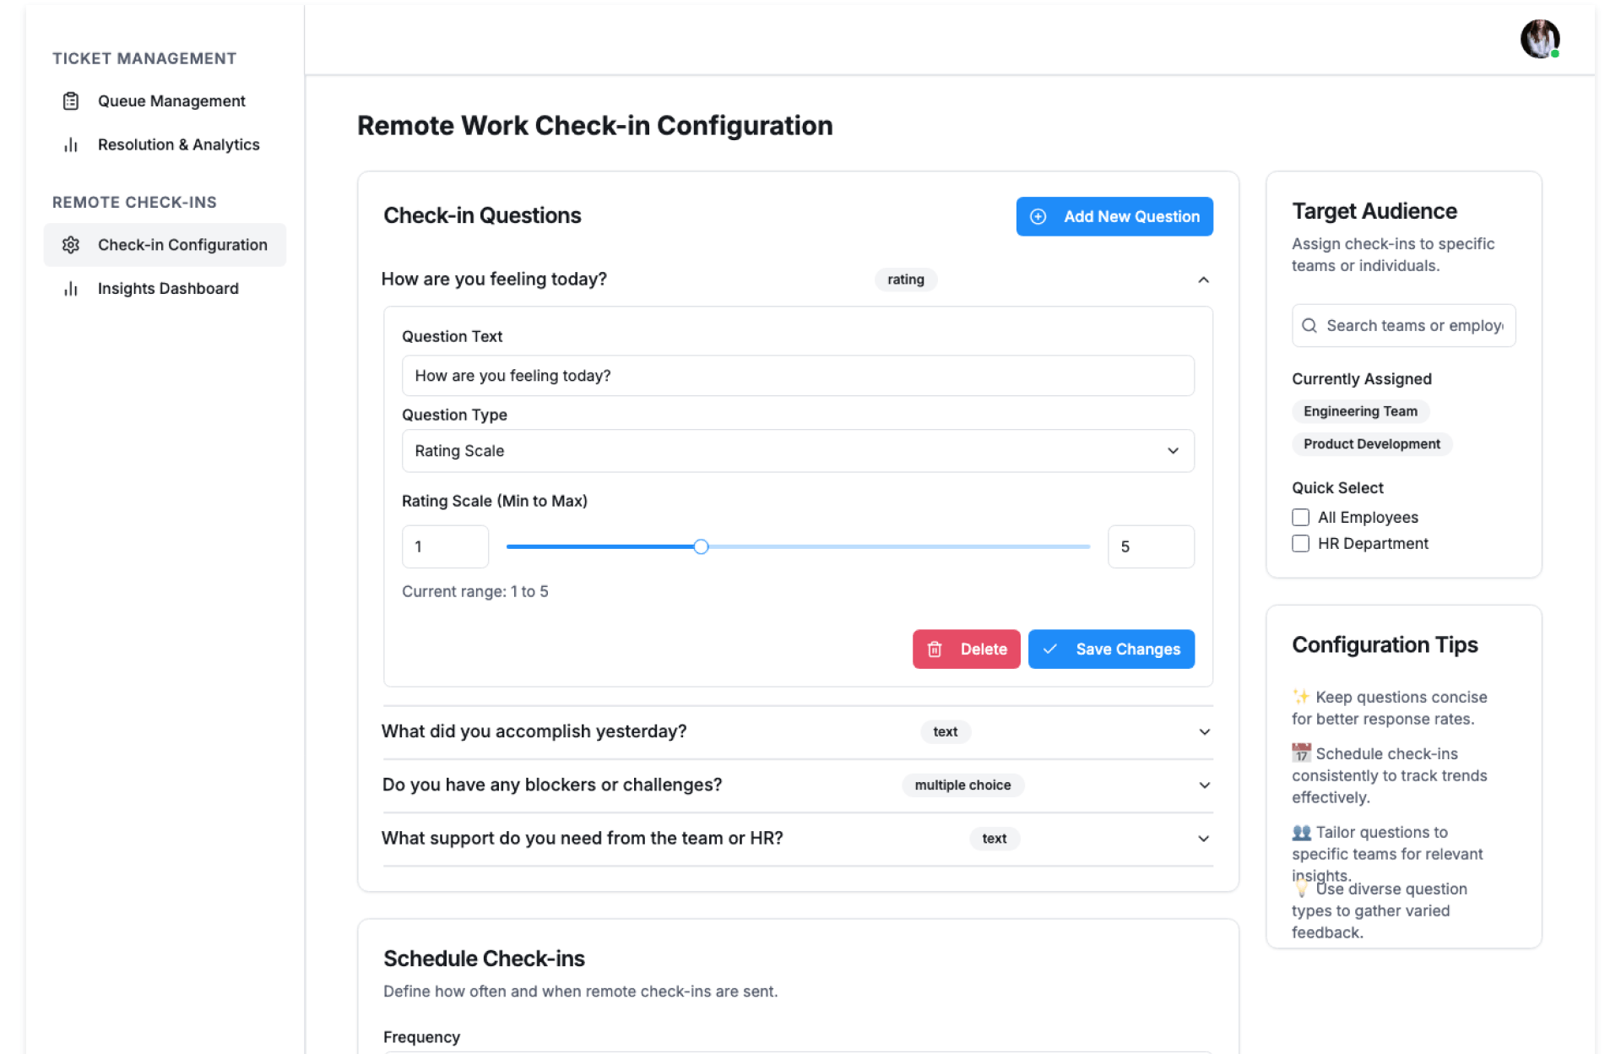Click the Insights Dashboard chart icon
Image resolution: width=1621 pixels, height=1054 pixels.
(71, 289)
